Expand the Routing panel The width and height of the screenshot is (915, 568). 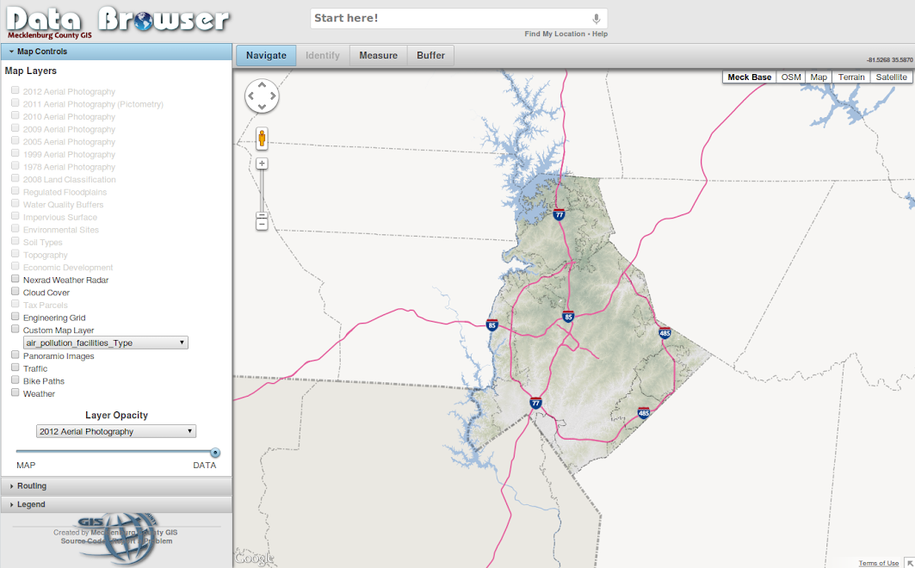click(x=117, y=485)
